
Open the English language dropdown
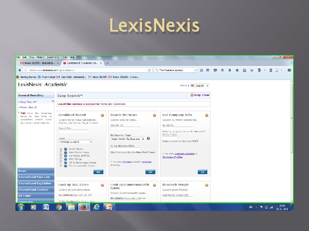click(x=202, y=86)
